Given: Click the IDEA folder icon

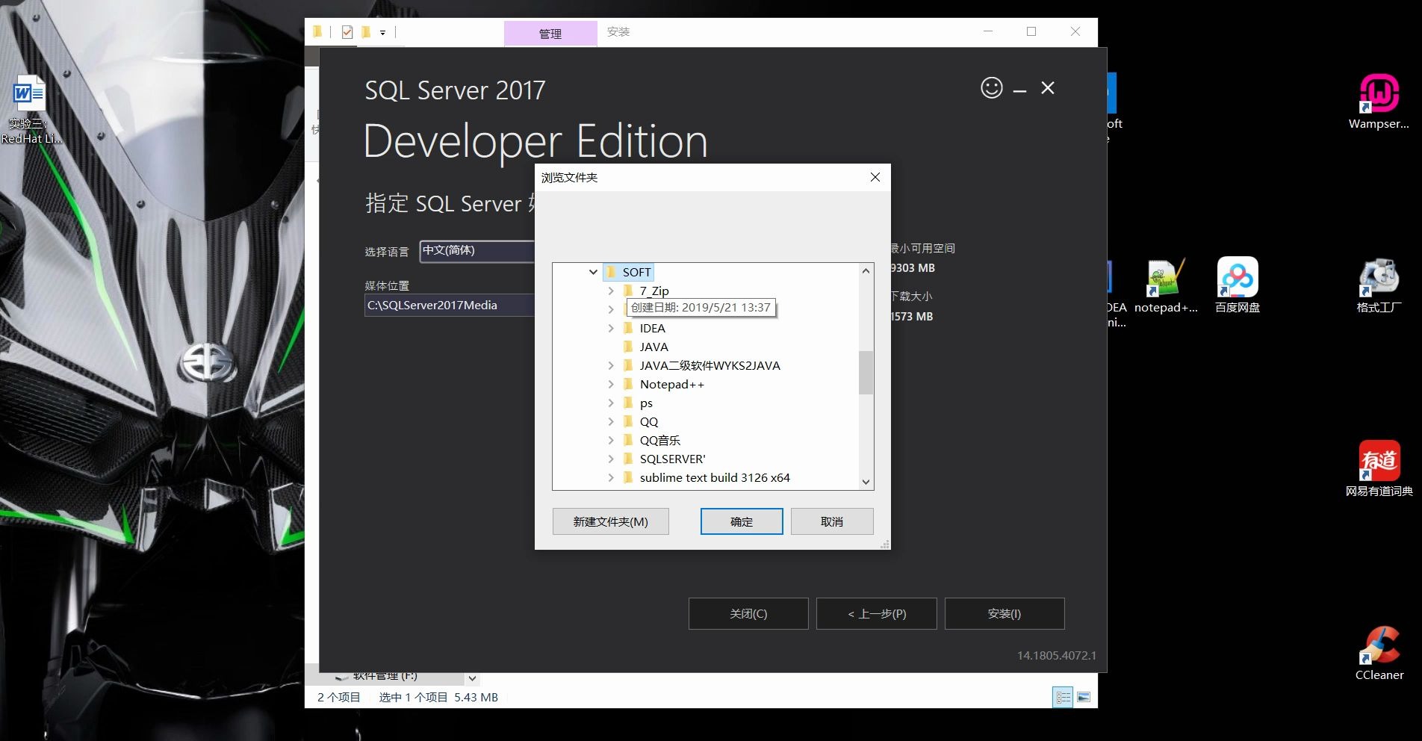Looking at the screenshot, I should [x=628, y=328].
